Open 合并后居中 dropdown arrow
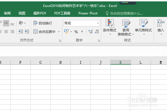This screenshot has width=167, height=111. (59, 32)
